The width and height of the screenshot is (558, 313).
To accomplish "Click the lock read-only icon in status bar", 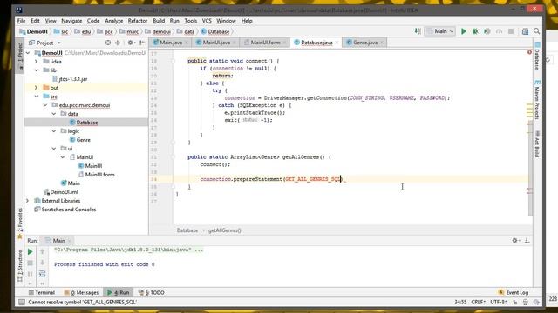I will pyautogui.click(x=515, y=302).
